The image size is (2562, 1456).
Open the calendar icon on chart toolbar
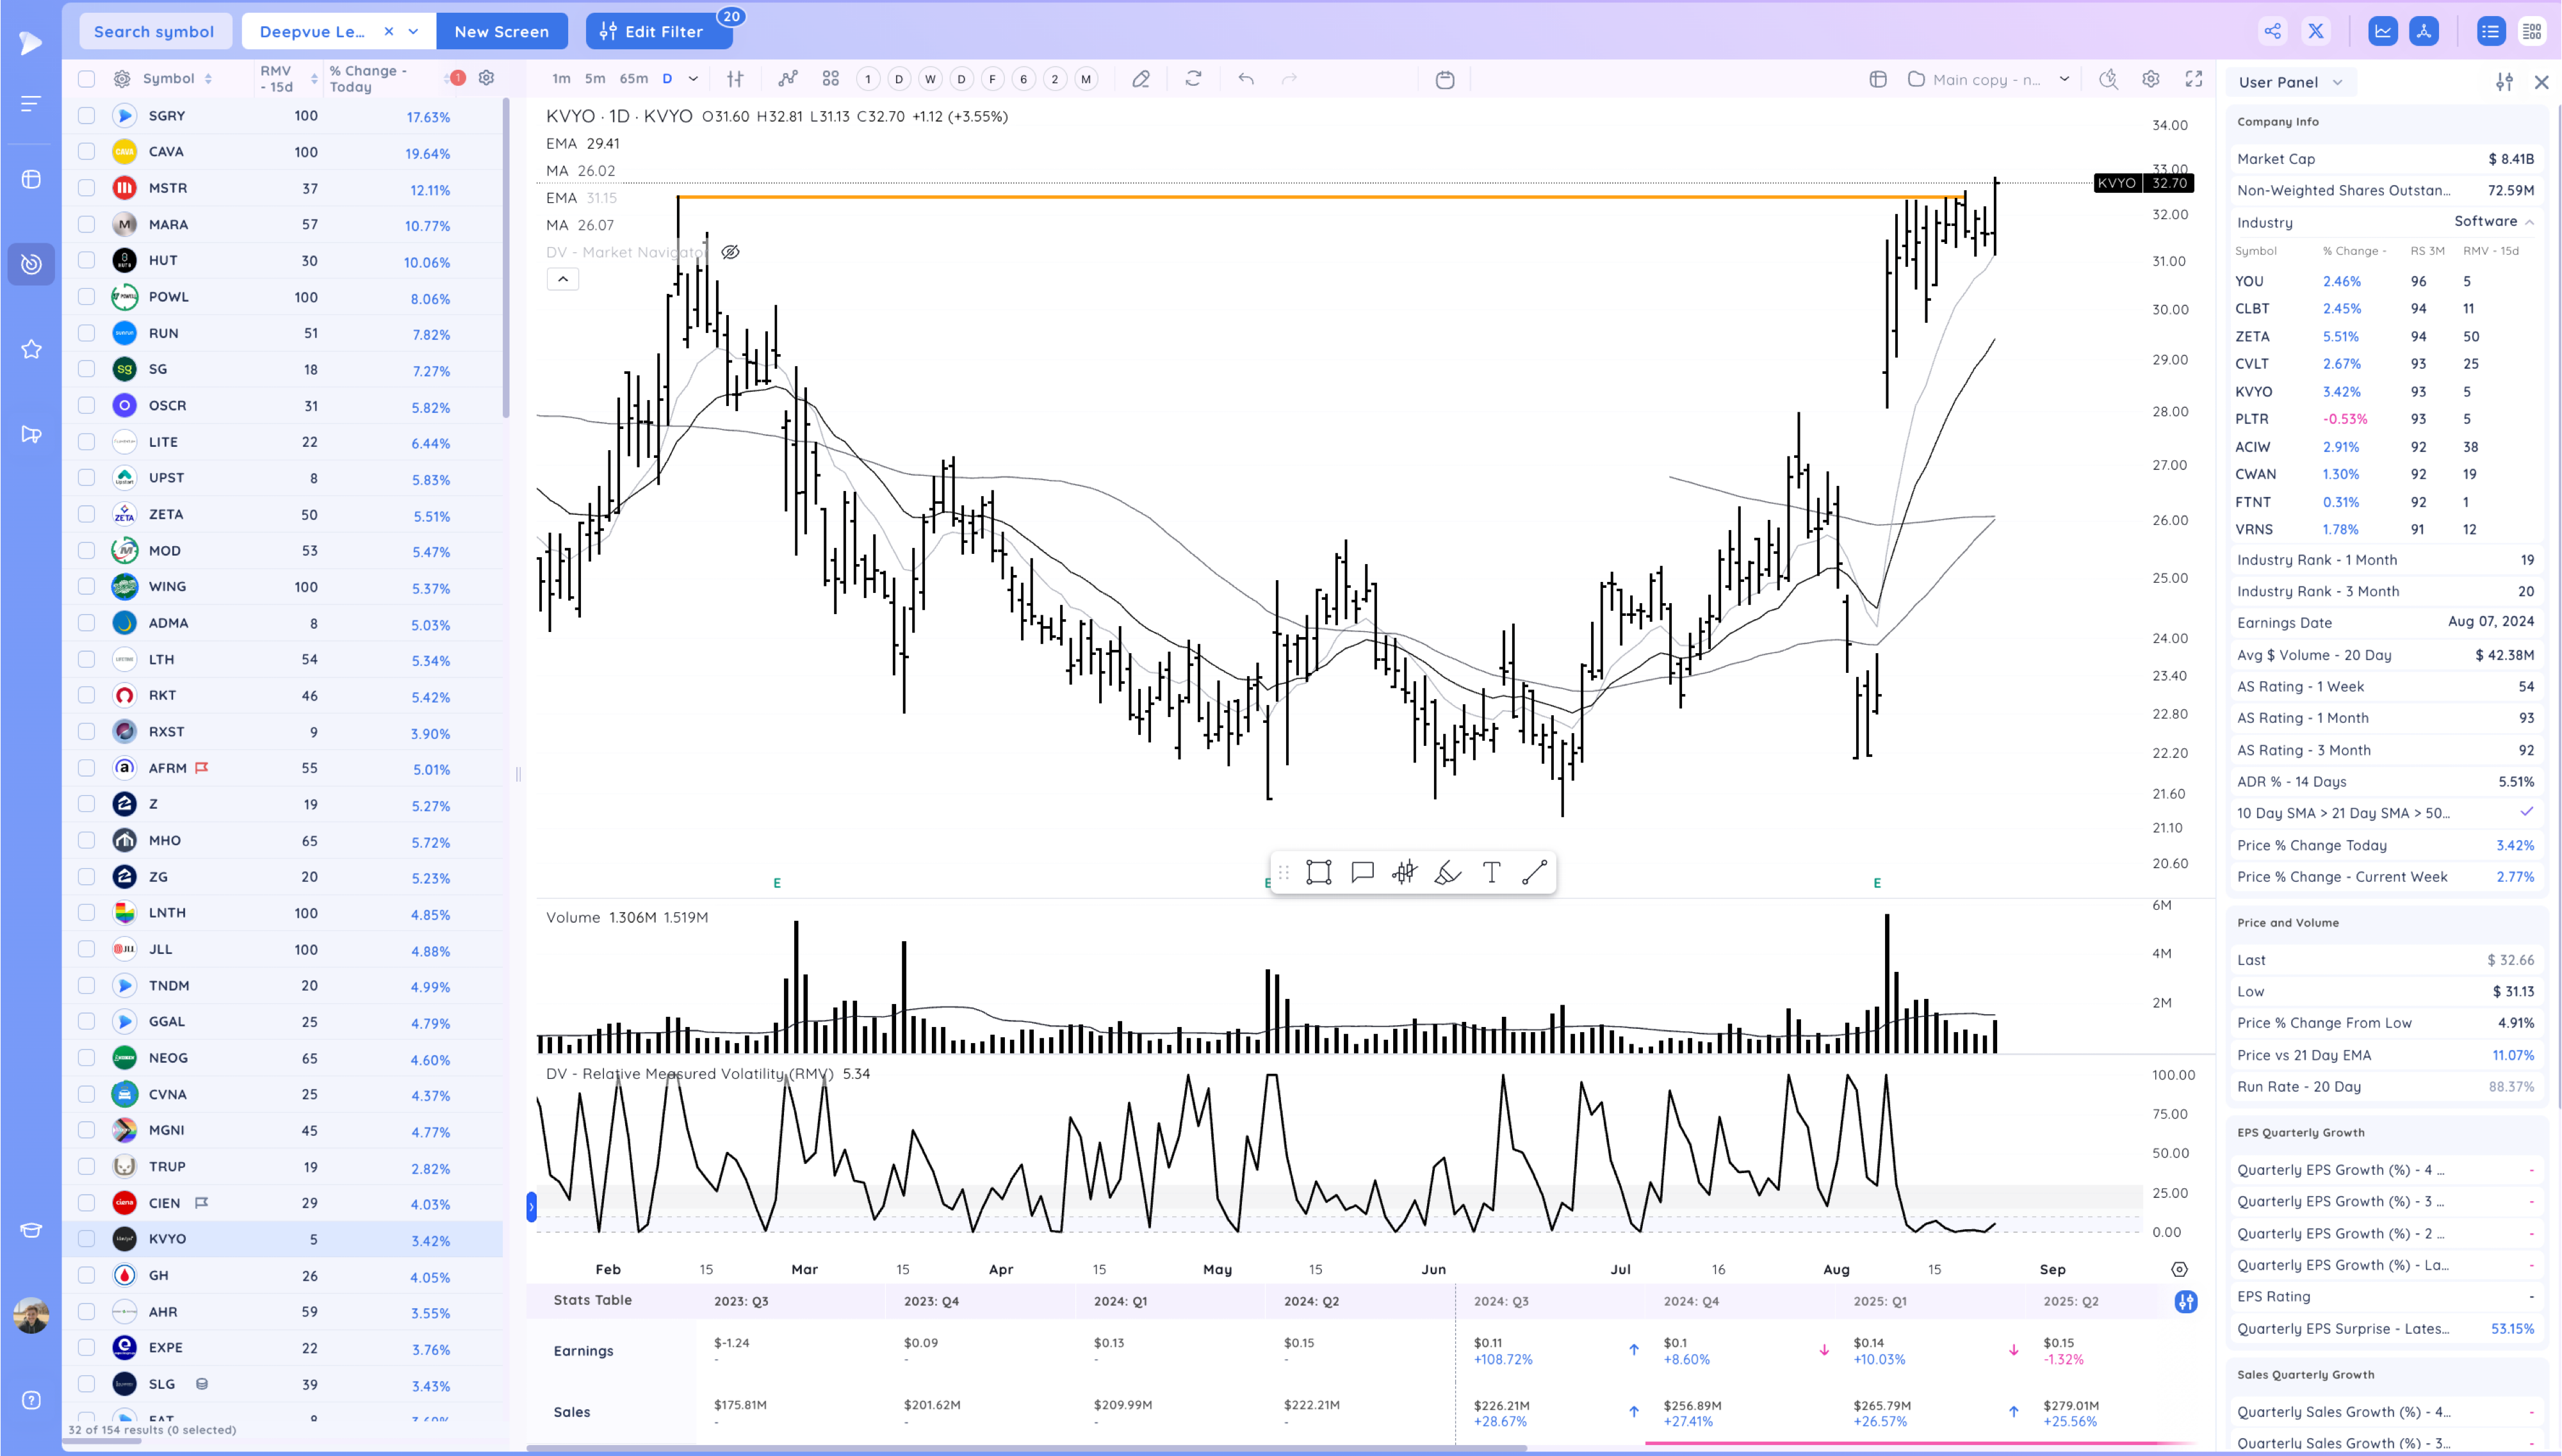(x=1445, y=79)
